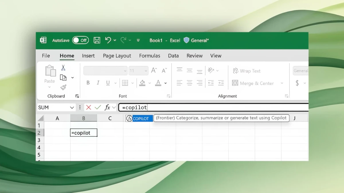Viewport: 344px width, 193px height.
Task: Select the column A header
Action: pyautogui.click(x=57, y=118)
